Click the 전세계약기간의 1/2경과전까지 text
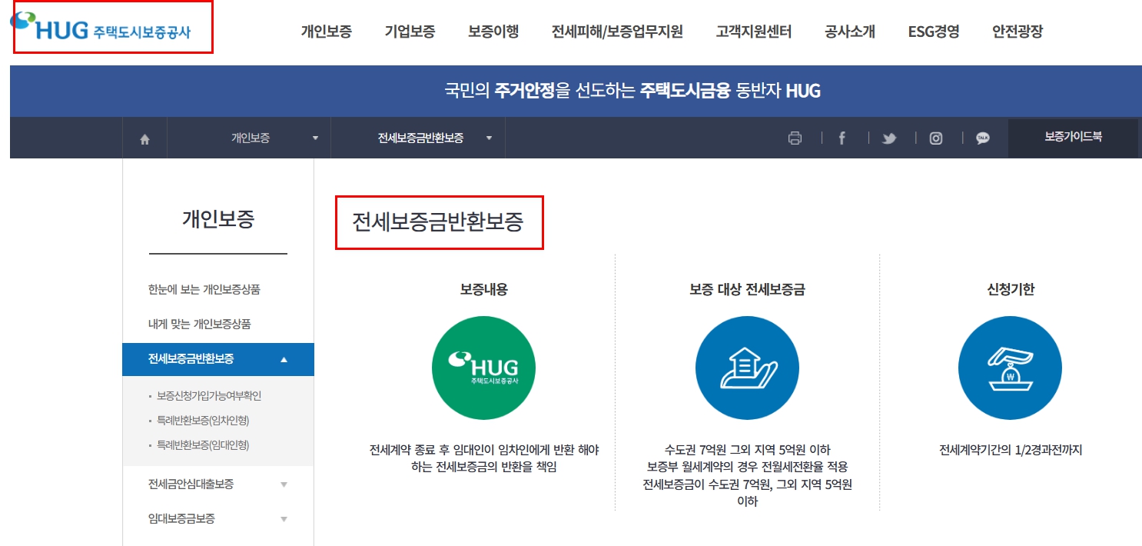This screenshot has width=1142, height=546. tap(1011, 451)
